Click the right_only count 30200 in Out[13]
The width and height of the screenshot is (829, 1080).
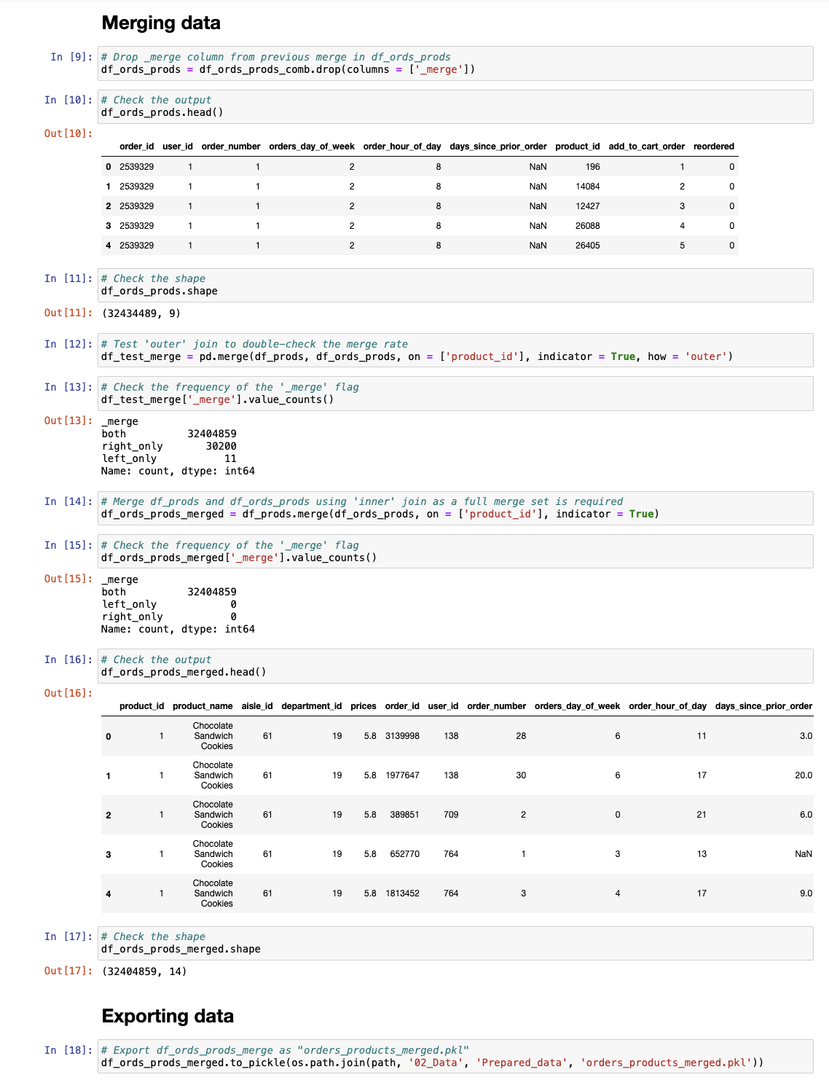click(221, 446)
